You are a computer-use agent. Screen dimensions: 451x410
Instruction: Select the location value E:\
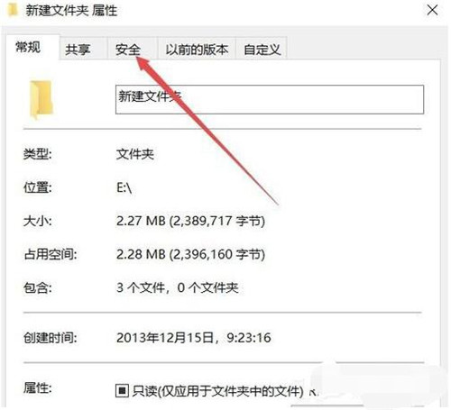[124, 188]
